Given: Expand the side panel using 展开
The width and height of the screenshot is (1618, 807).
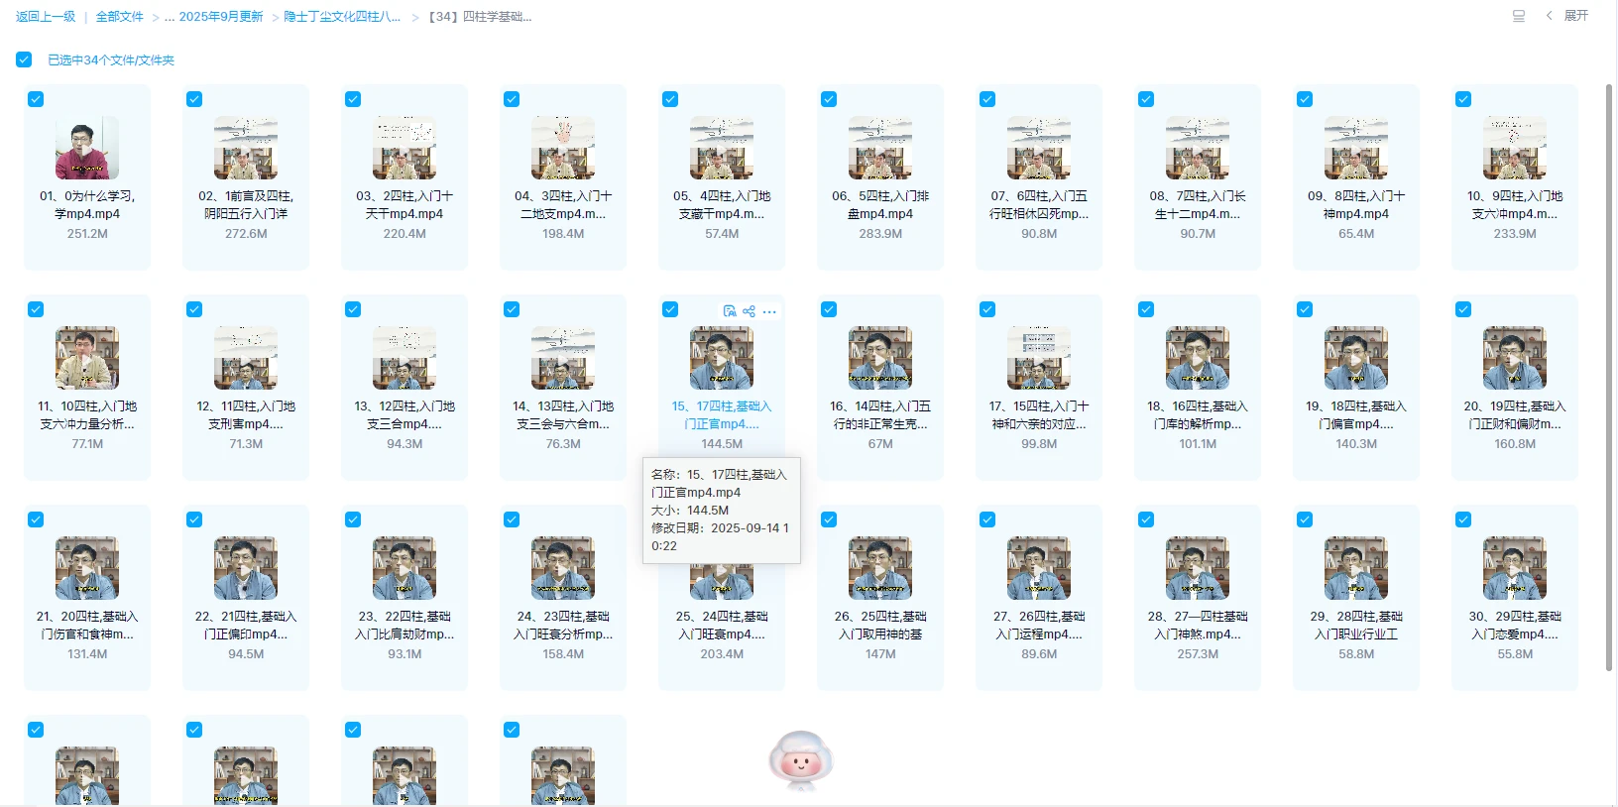Looking at the screenshot, I should pyautogui.click(x=1568, y=16).
